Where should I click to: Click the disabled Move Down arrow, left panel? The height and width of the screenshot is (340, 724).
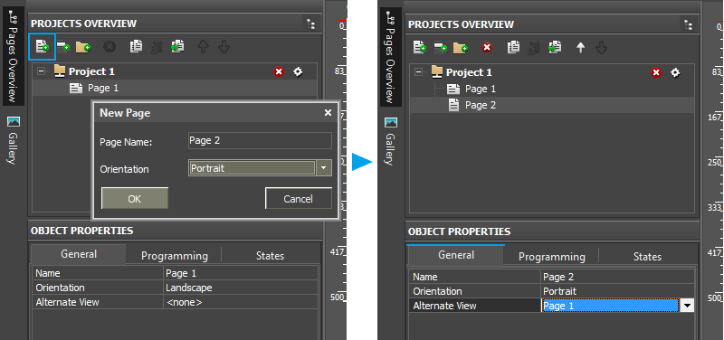pyautogui.click(x=224, y=47)
